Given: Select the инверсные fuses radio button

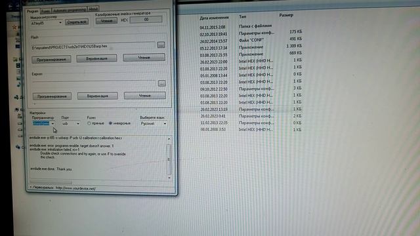Looking at the screenshot, I should pyautogui.click(x=110, y=123).
